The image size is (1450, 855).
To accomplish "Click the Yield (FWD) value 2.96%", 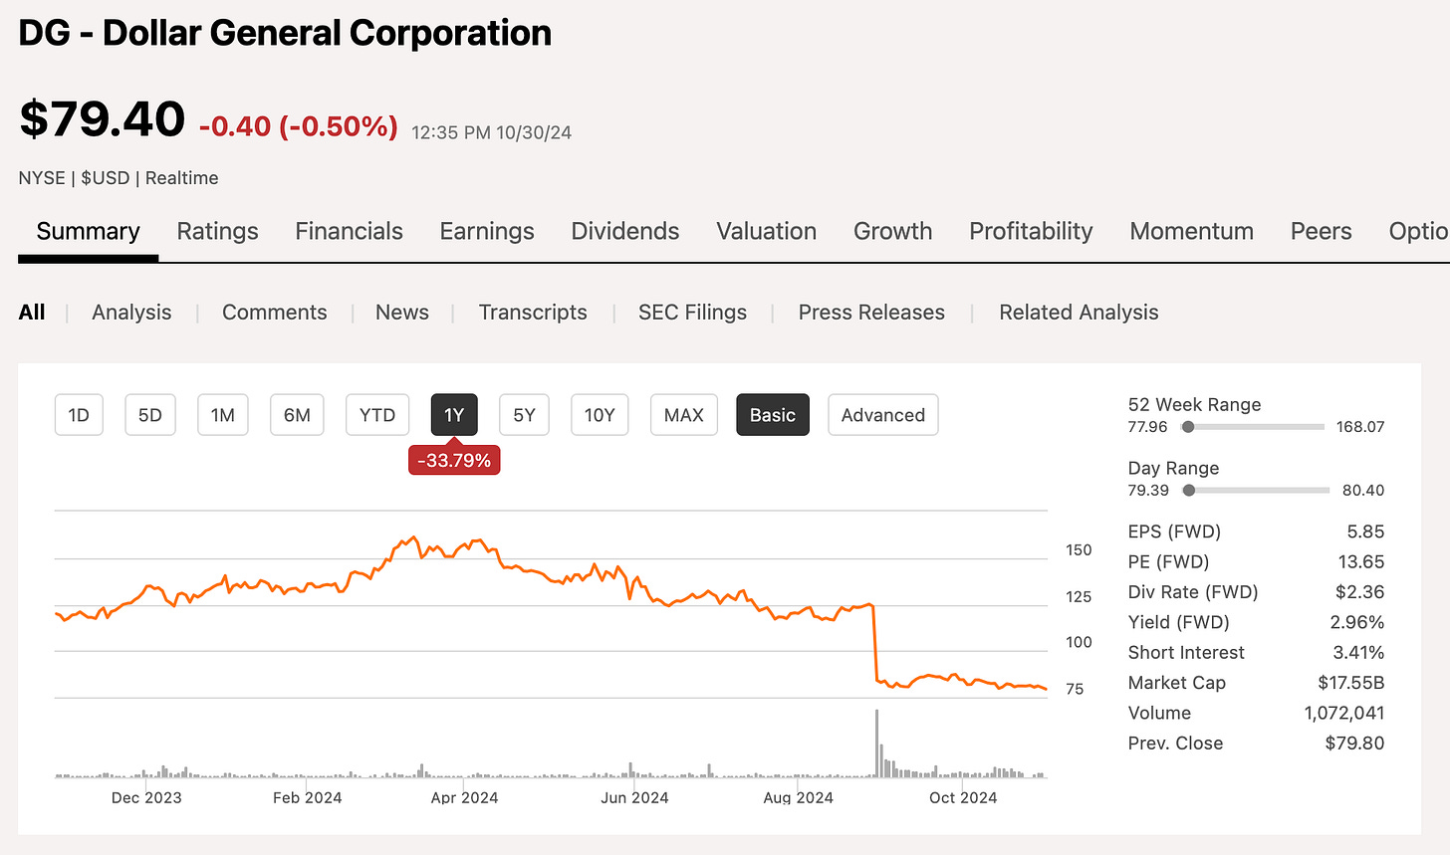I will [x=1357, y=622].
